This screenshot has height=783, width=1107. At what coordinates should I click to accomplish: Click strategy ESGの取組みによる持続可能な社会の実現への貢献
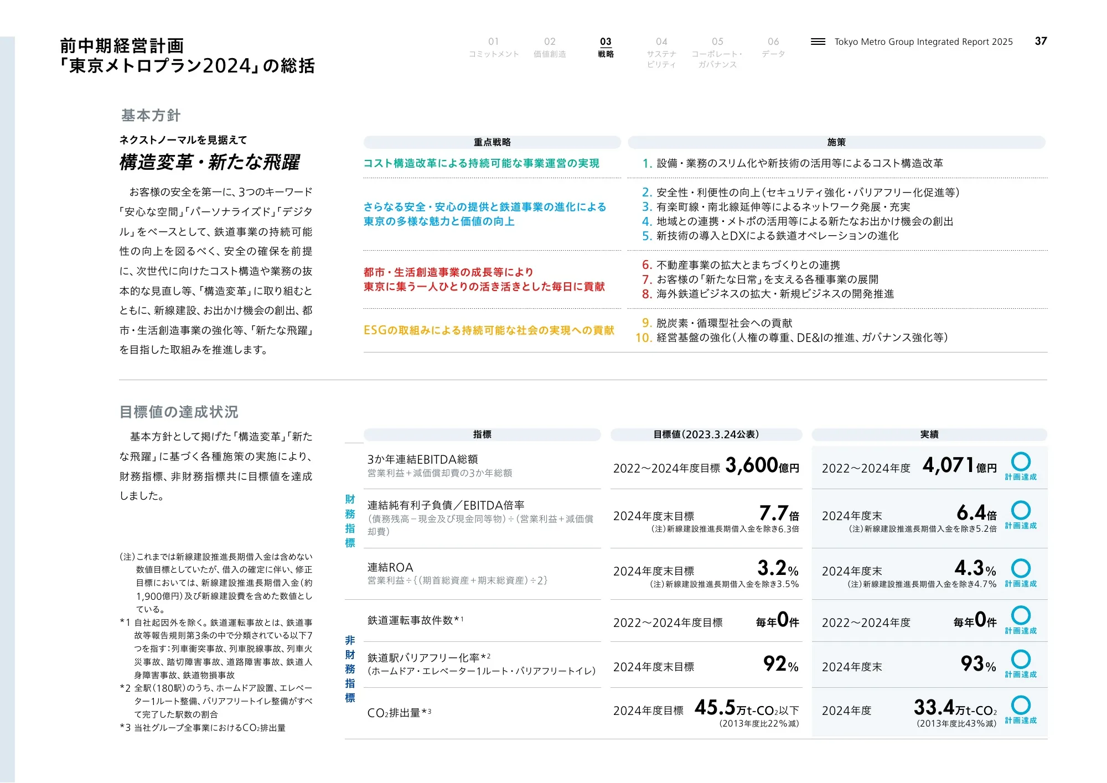click(489, 330)
